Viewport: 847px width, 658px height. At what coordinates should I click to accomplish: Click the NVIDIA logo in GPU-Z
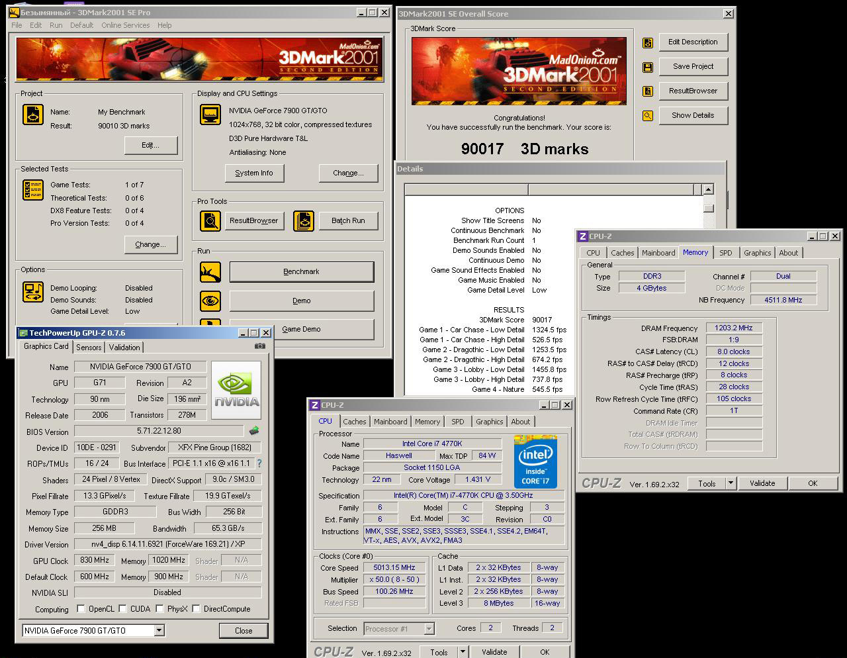point(236,391)
